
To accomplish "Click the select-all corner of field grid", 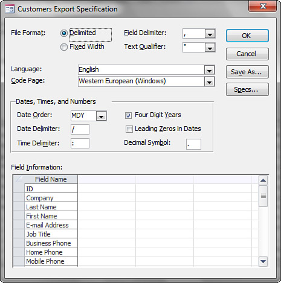I will (19, 179).
